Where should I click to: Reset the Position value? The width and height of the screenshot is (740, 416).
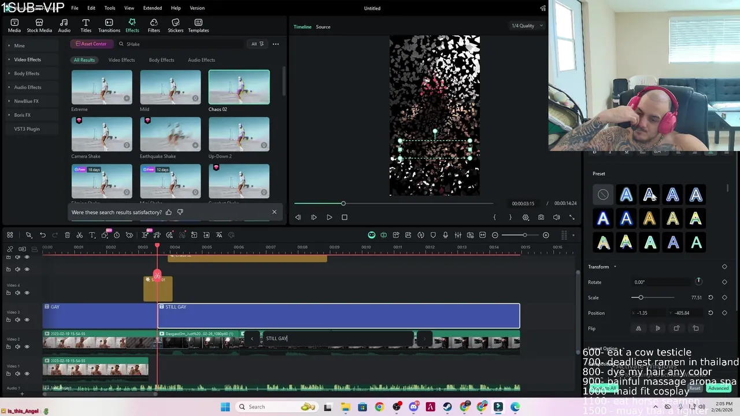[711, 313]
